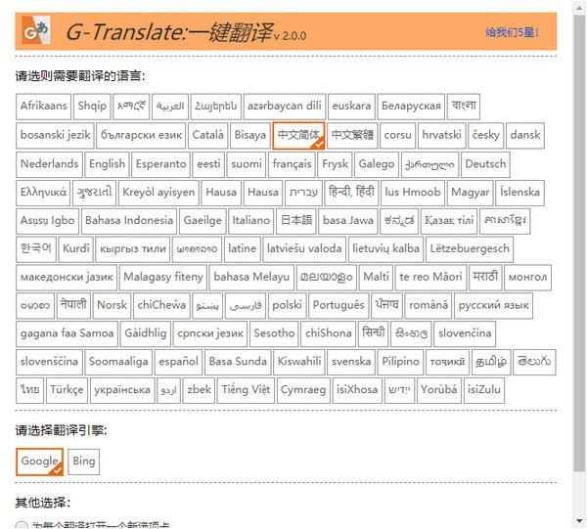Select lus Hmoob language
Viewport: 587px width, 529px height.
click(413, 193)
